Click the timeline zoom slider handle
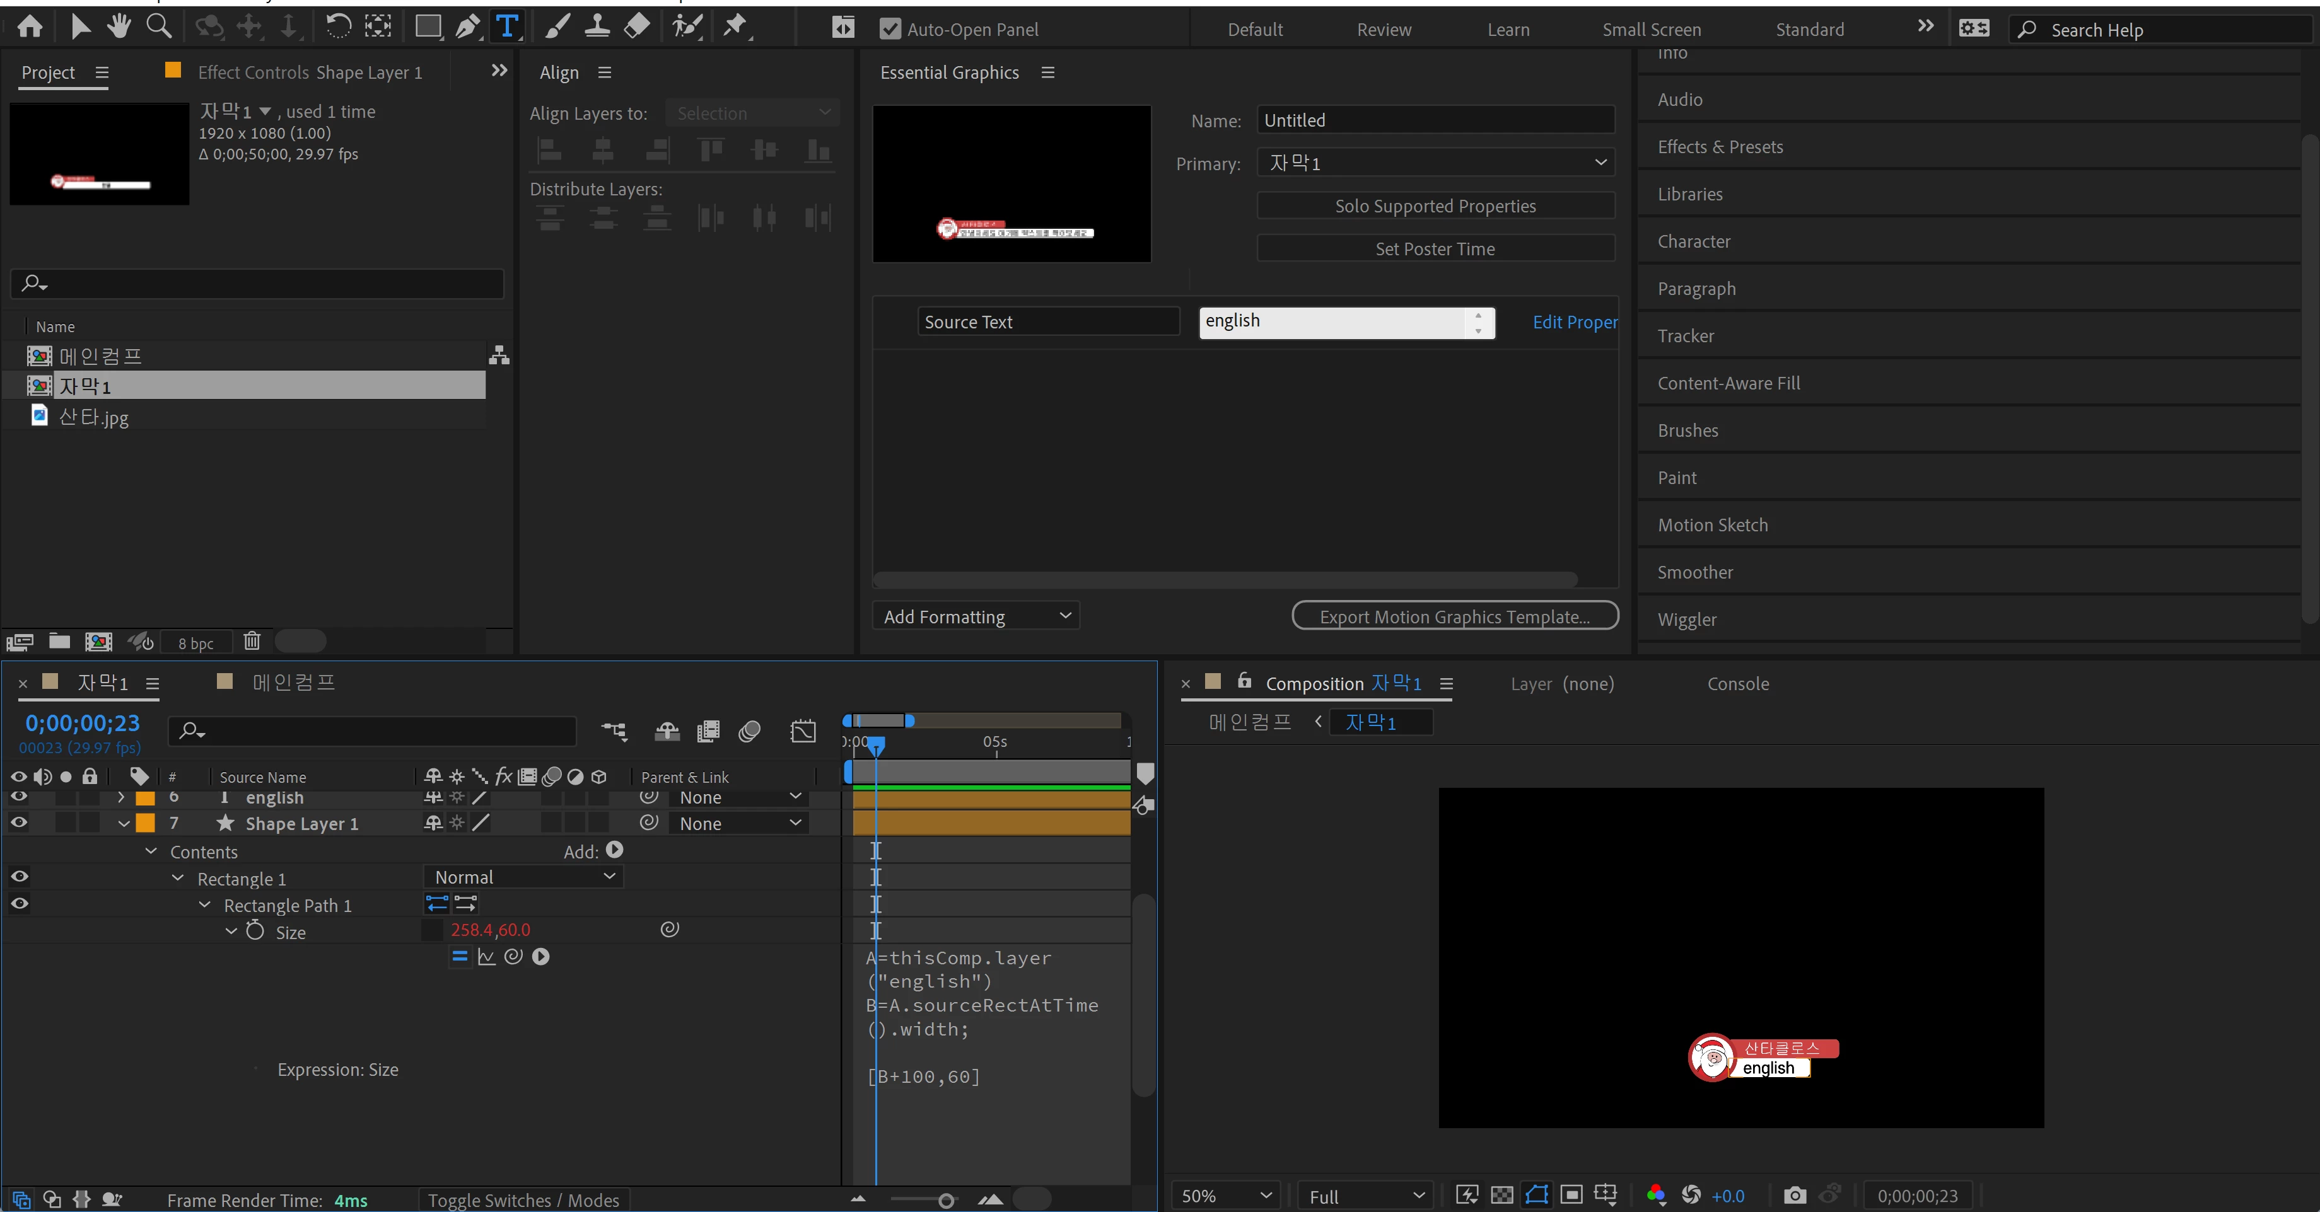 coord(946,1200)
